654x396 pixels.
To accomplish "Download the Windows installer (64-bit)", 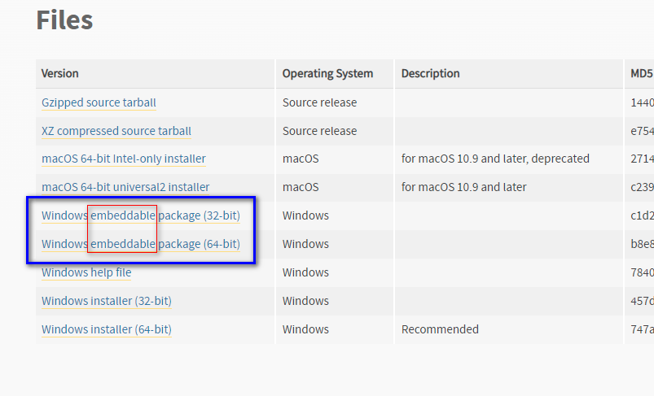I will click(106, 329).
